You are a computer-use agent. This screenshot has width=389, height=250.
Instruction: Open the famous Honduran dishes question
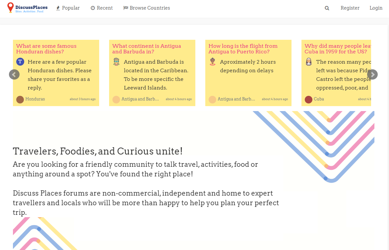coord(46,49)
